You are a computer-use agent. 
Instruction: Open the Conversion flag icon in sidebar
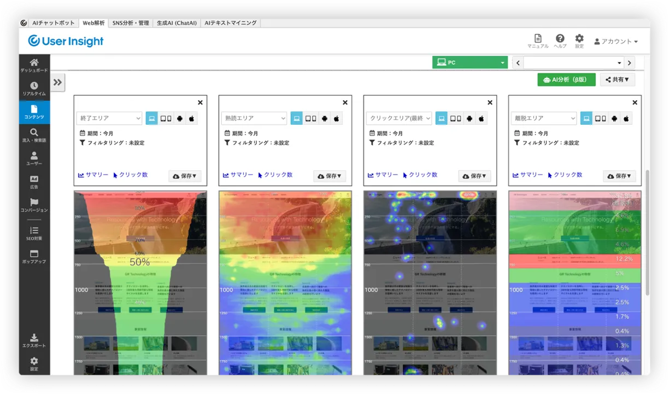34,205
